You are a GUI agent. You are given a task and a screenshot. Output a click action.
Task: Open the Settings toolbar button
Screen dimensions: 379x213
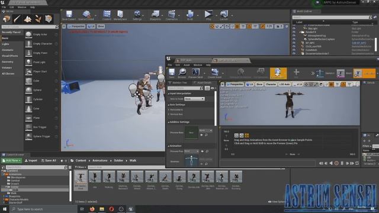pyautogui.click(x=137, y=15)
